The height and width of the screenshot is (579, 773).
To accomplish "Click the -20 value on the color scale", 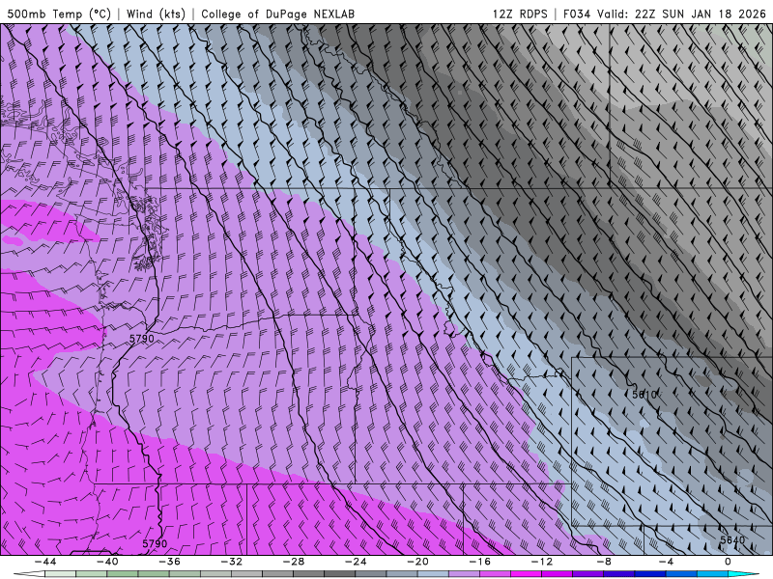I will click(x=418, y=562).
